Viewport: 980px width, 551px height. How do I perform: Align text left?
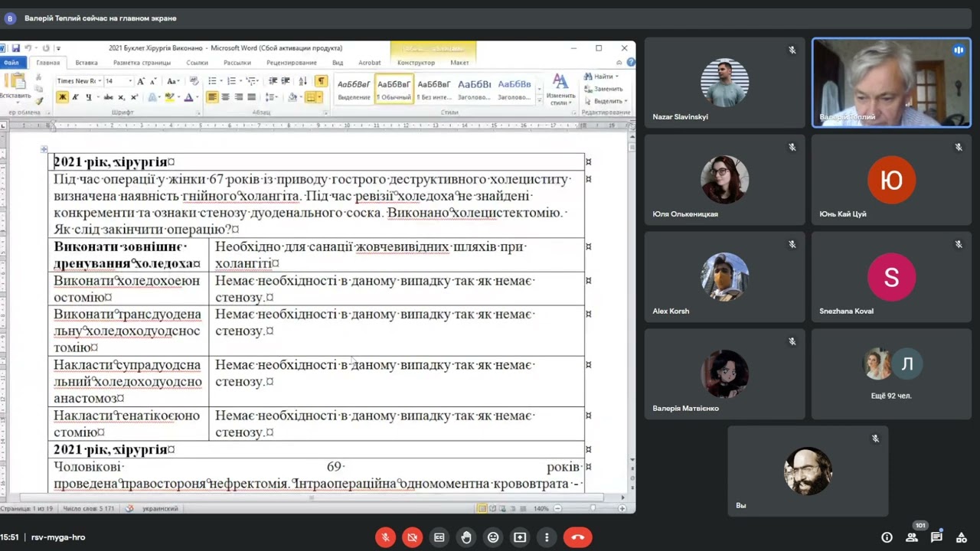point(212,97)
